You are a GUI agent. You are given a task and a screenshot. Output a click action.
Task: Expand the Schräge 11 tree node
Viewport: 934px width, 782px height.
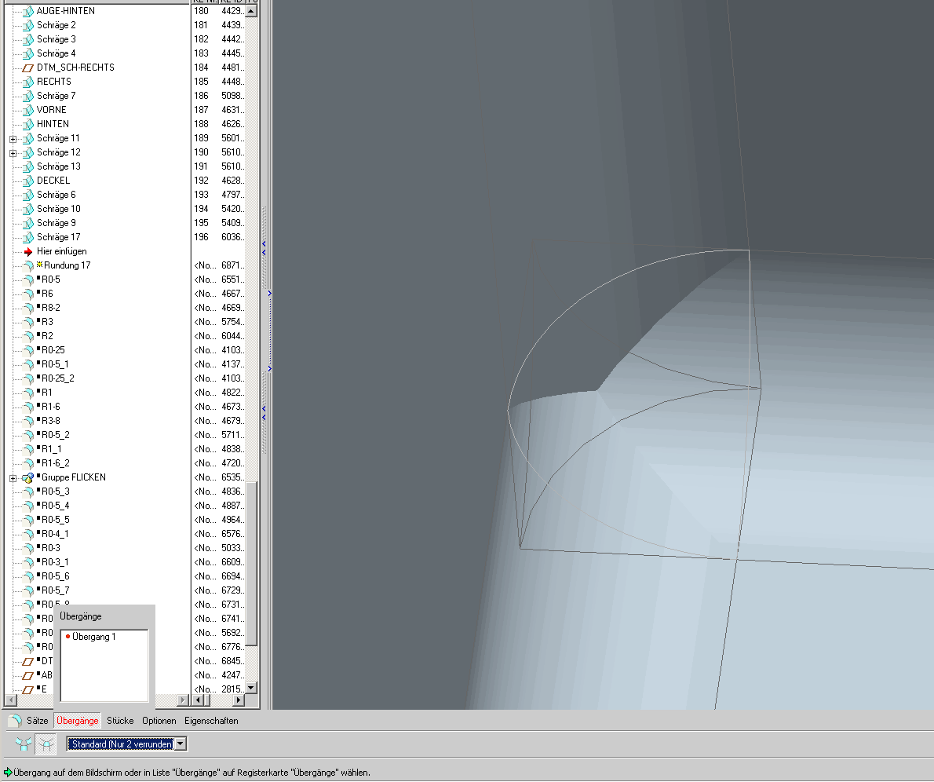[x=13, y=139]
